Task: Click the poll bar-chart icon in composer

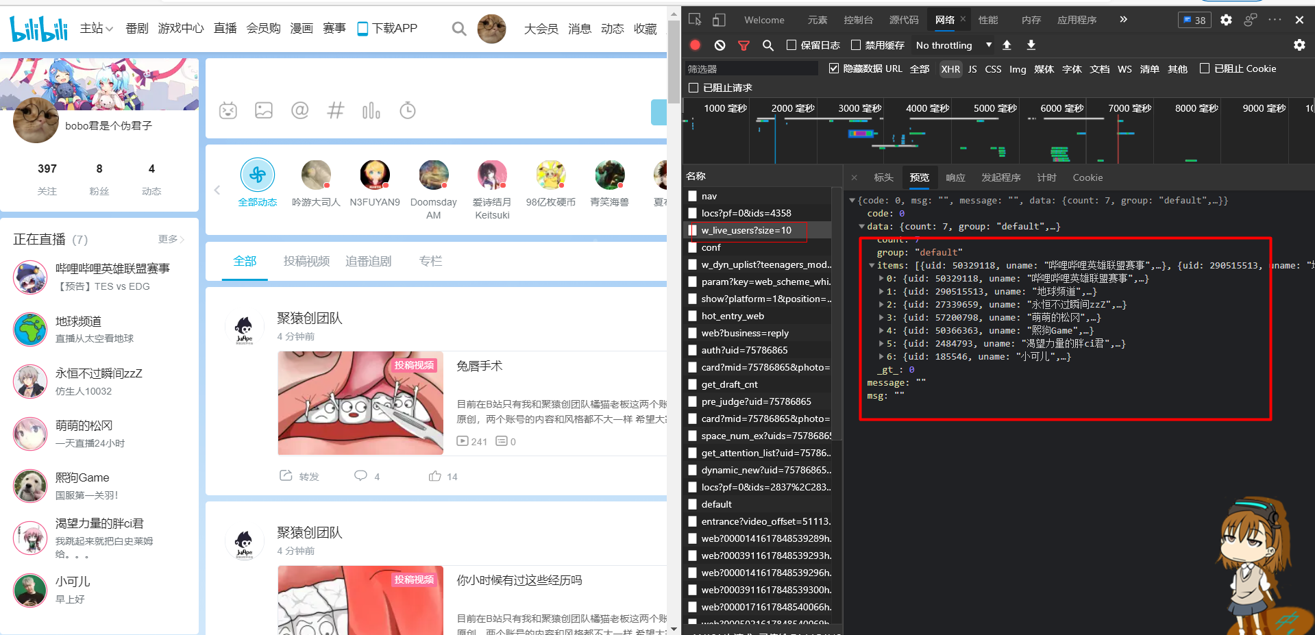Action: 371,110
